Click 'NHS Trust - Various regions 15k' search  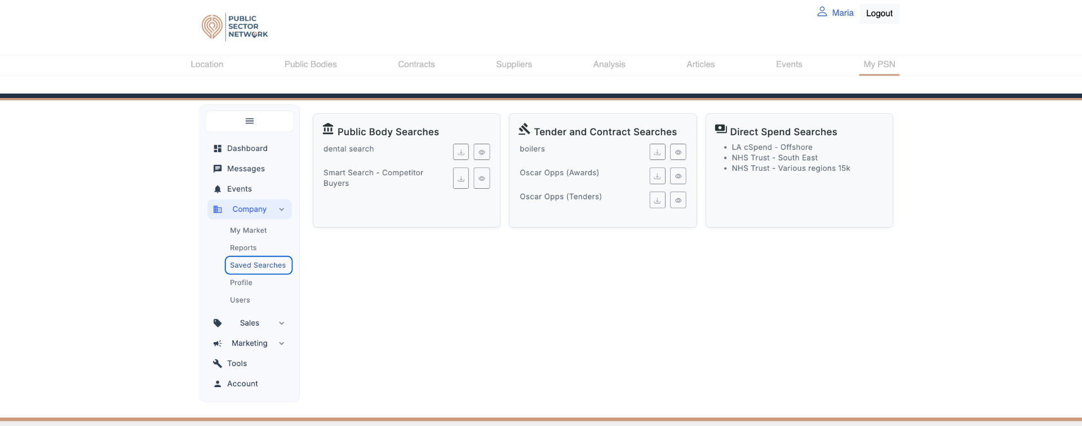pos(791,168)
